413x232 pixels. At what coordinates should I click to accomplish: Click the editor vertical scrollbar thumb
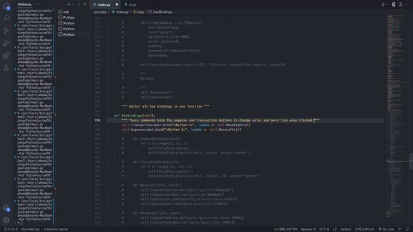click(411, 161)
